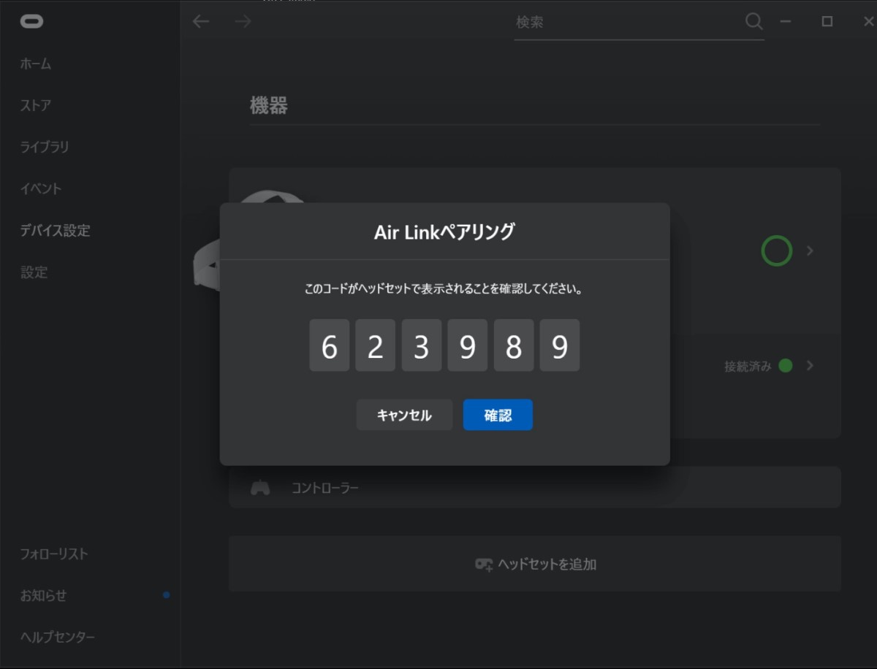
Task: Minimize the Oculus window
Action: tap(786, 21)
